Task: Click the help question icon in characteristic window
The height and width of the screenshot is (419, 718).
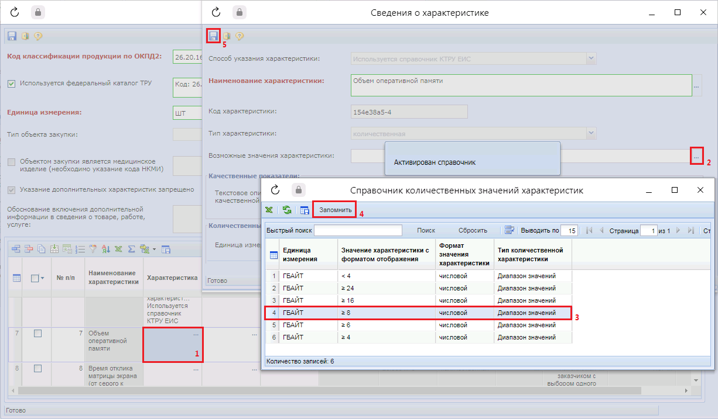Action: click(240, 36)
